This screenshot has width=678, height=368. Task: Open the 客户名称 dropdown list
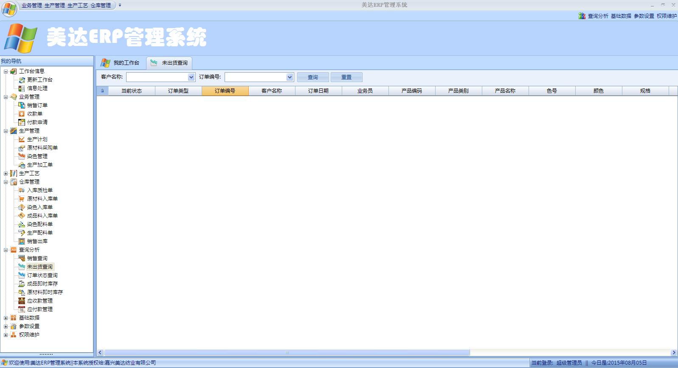[191, 77]
